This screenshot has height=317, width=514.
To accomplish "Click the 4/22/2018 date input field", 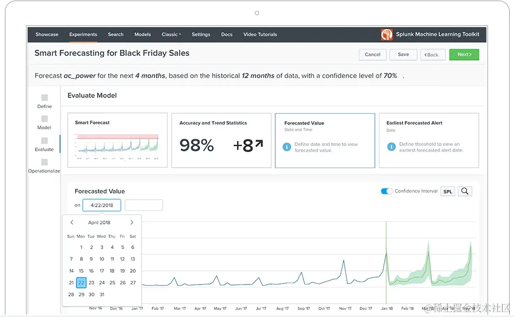I will tap(102, 205).
